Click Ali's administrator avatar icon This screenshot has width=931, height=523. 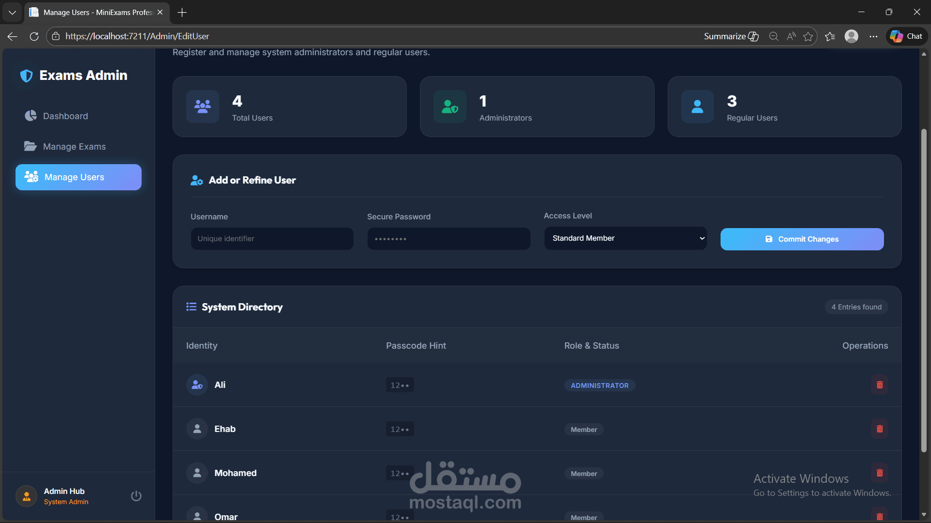[x=197, y=385]
